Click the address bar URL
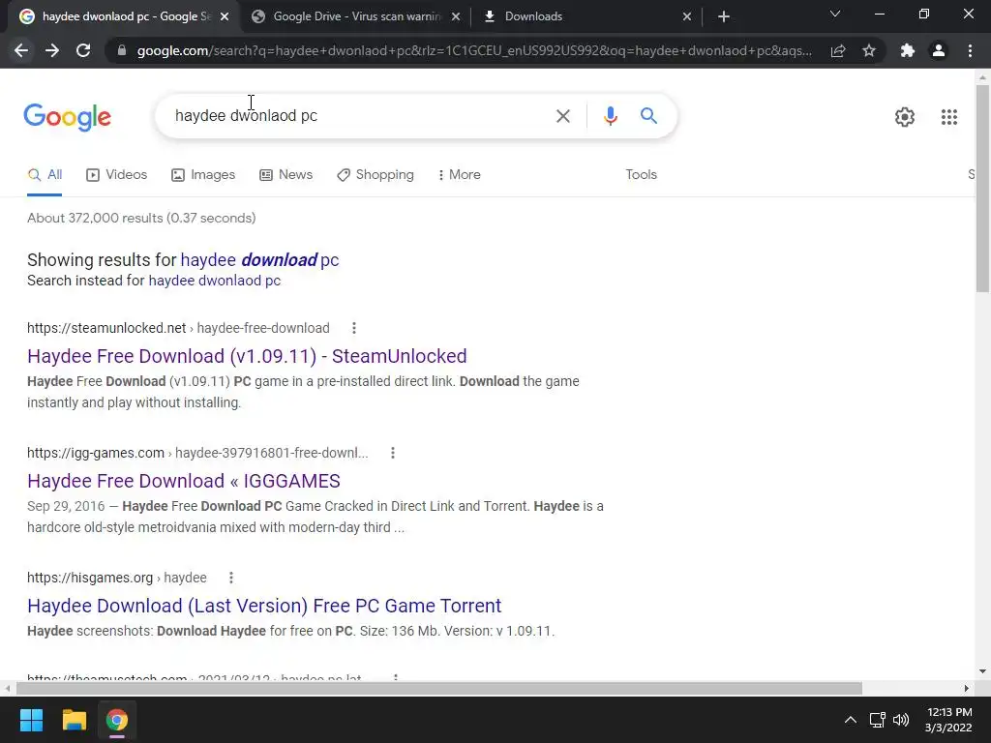 (474, 50)
